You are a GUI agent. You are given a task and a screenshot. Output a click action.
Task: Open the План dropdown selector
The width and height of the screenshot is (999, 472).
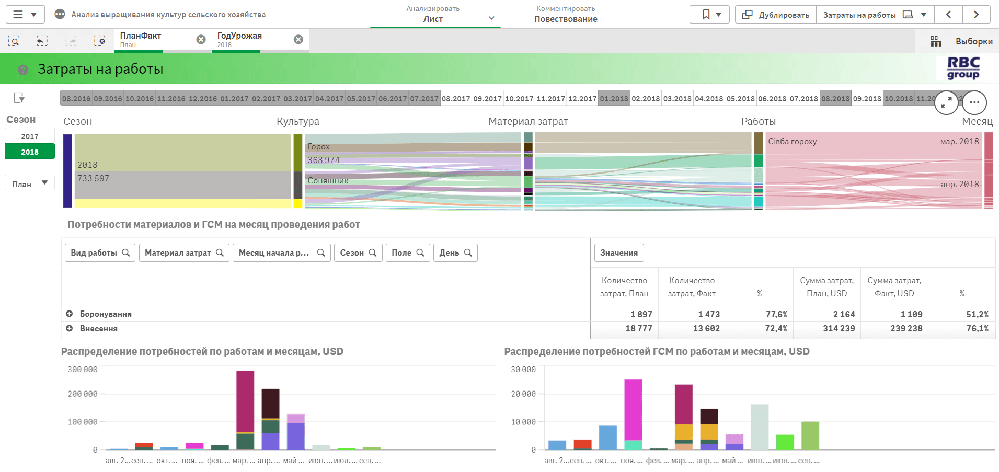(30, 183)
